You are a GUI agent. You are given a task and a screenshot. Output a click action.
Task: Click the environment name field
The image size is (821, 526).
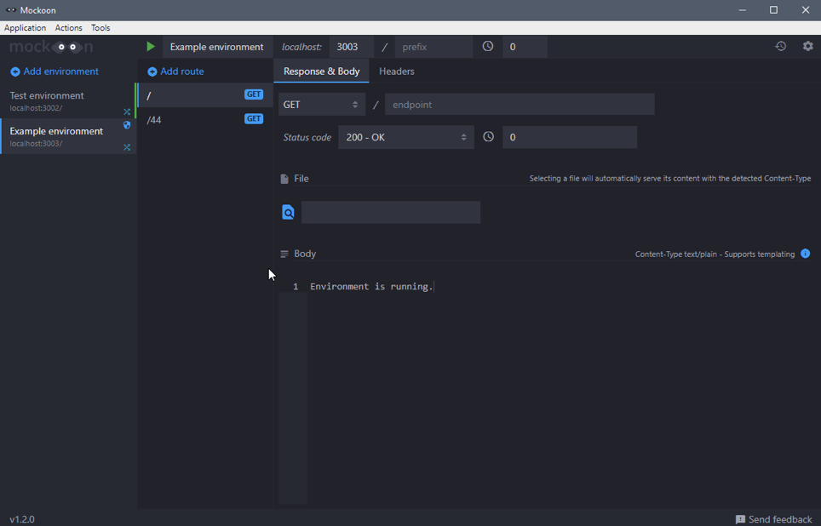[x=217, y=47]
